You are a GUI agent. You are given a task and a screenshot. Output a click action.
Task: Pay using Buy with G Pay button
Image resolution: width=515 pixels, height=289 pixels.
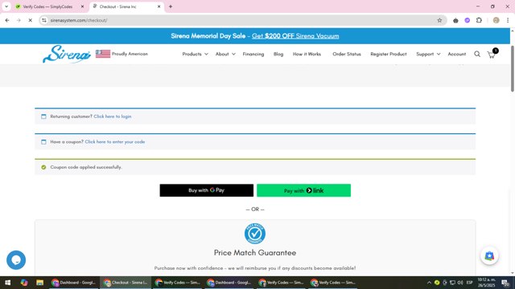[x=206, y=190]
